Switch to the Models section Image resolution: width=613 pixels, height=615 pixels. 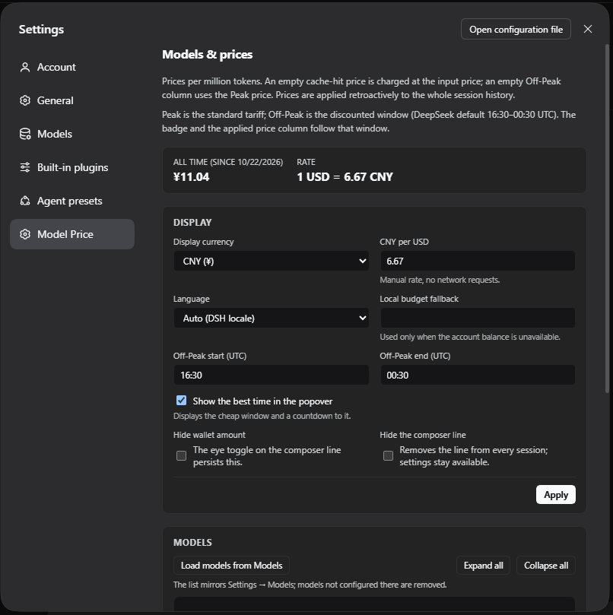[x=72, y=134]
